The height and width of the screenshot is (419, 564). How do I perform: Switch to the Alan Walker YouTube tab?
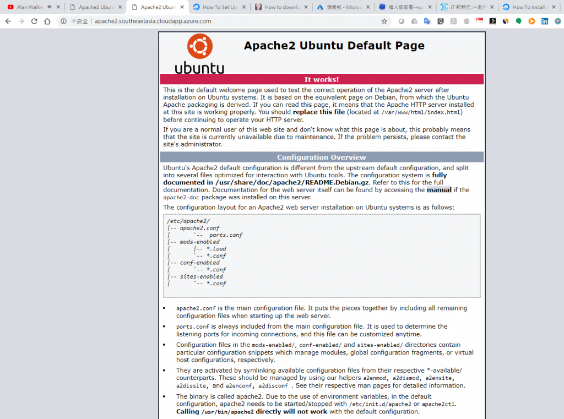pyautogui.click(x=30, y=7)
